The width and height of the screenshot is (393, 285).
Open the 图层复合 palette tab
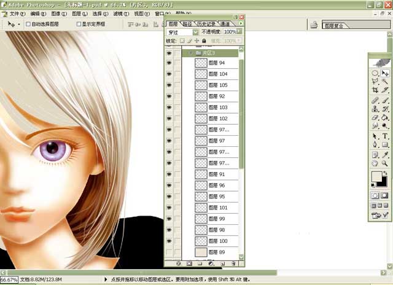coord(334,26)
